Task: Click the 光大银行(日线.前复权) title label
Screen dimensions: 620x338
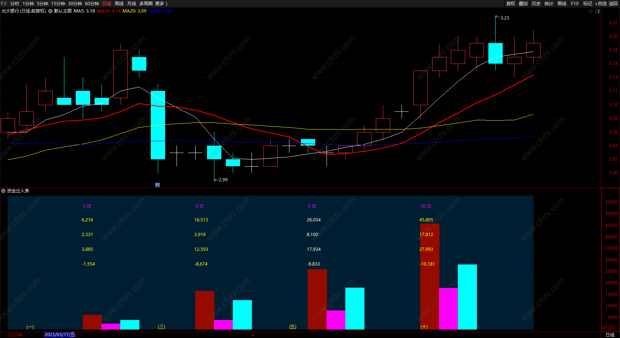Action: click(x=24, y=11)
